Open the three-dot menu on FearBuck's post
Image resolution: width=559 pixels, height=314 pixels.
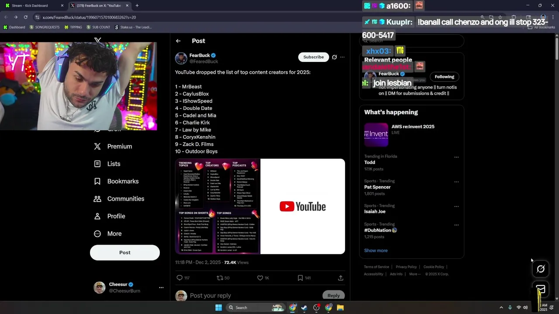[x=342, y=57]
